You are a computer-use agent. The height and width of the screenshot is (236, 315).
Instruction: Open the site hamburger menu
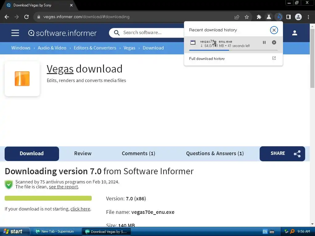coord(15,33)
